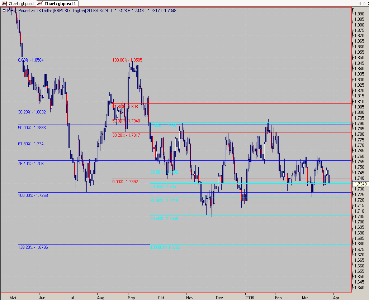Screen dimensions: 369x300
Task: Click the 2006 label on time axis
Action: (x=250, y=297)
